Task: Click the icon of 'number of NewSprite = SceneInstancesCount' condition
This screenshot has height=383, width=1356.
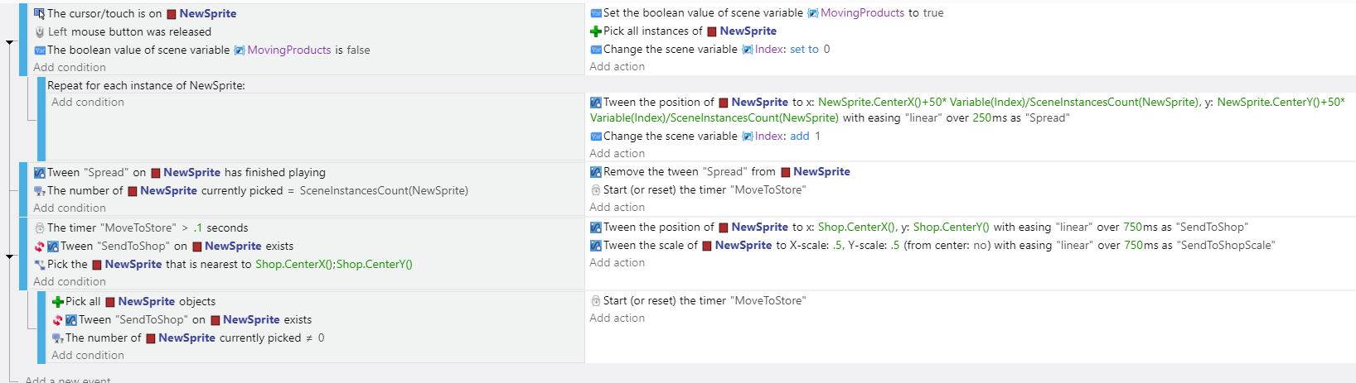Action: pos(39,191)
